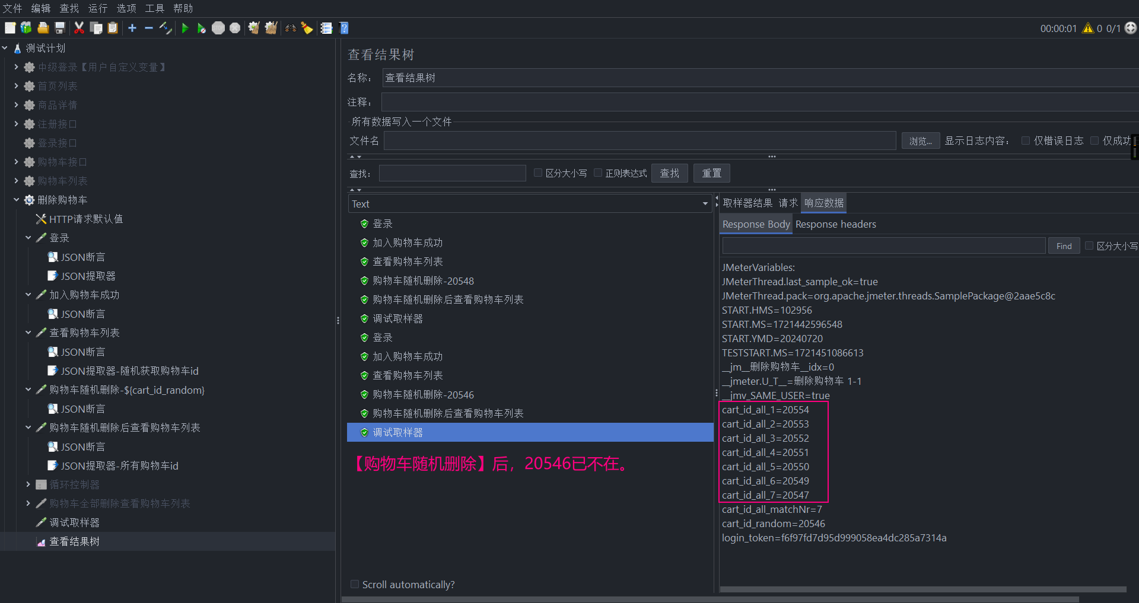Screen dimensions: 1139x603
Task: Enable 正则表达式 checkbox
Action: (x=598, y=173)
